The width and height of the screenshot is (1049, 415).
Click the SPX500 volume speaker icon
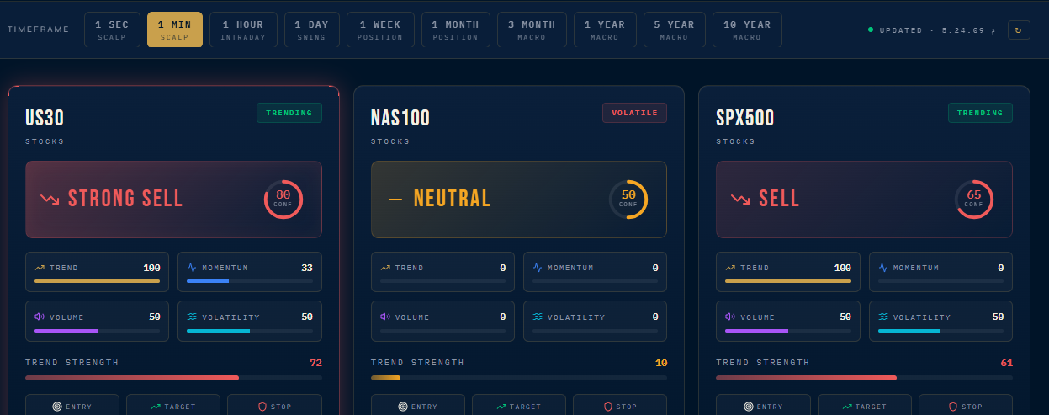pos(730,317)
